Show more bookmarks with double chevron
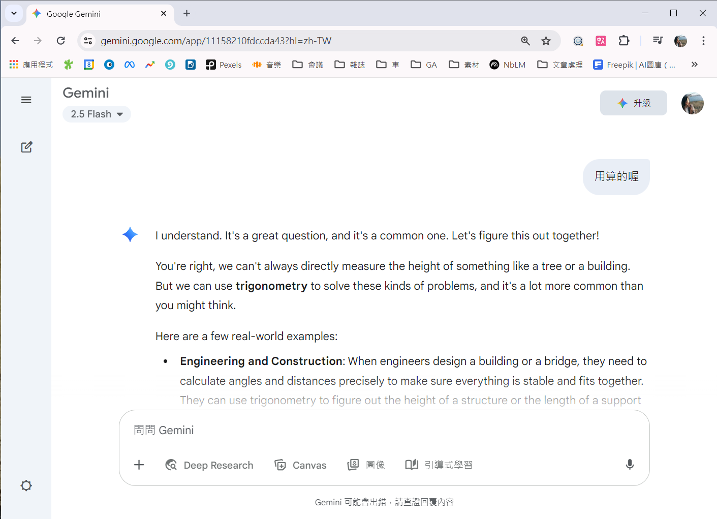The image size is (717, 519). click(695, 65)
